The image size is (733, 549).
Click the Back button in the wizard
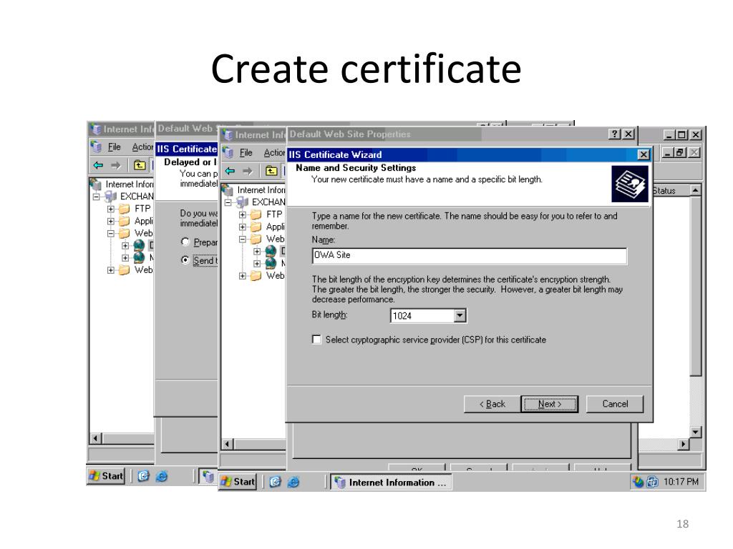[x=492, y=404]
